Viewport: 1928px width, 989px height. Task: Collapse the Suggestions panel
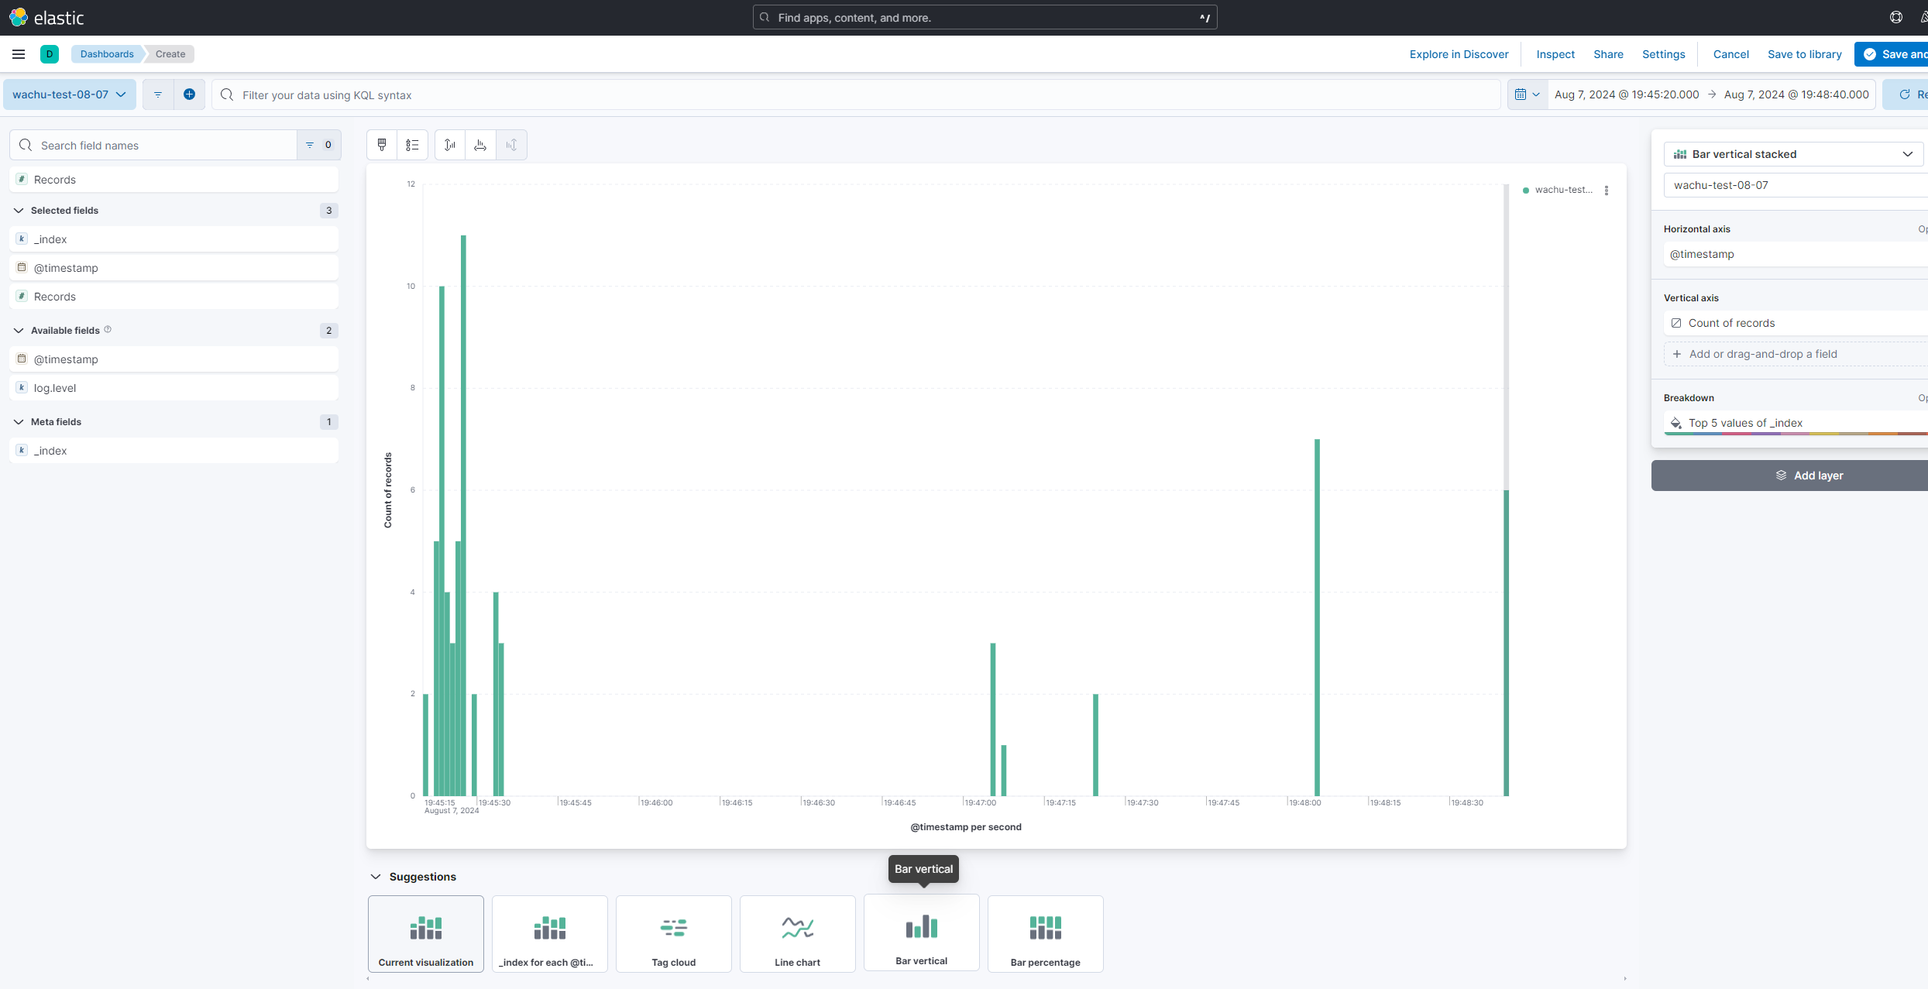tap(376, 877)
